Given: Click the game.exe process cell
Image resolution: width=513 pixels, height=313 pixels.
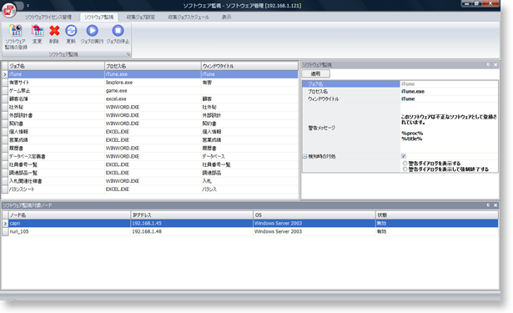Looking at the screenshot, I should click(x=153, y=91).
